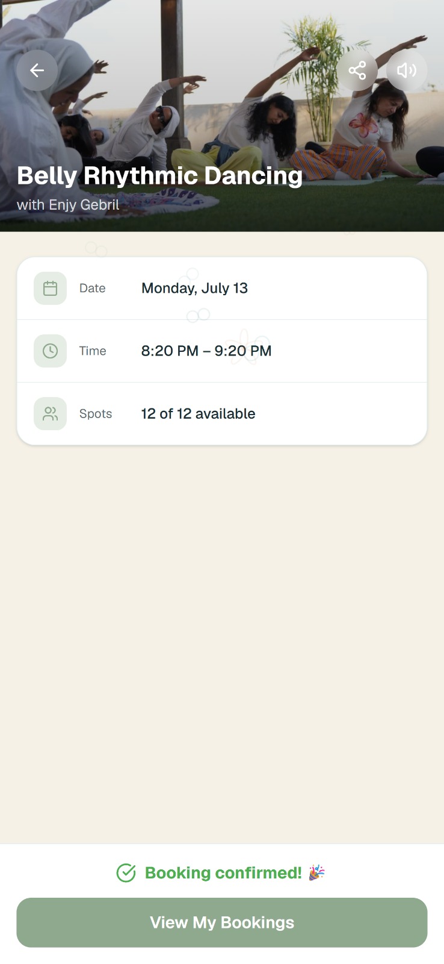Tap the party popper emoji
The width and height of the screenshot is (444, 964).
click(x=316, y=872)
